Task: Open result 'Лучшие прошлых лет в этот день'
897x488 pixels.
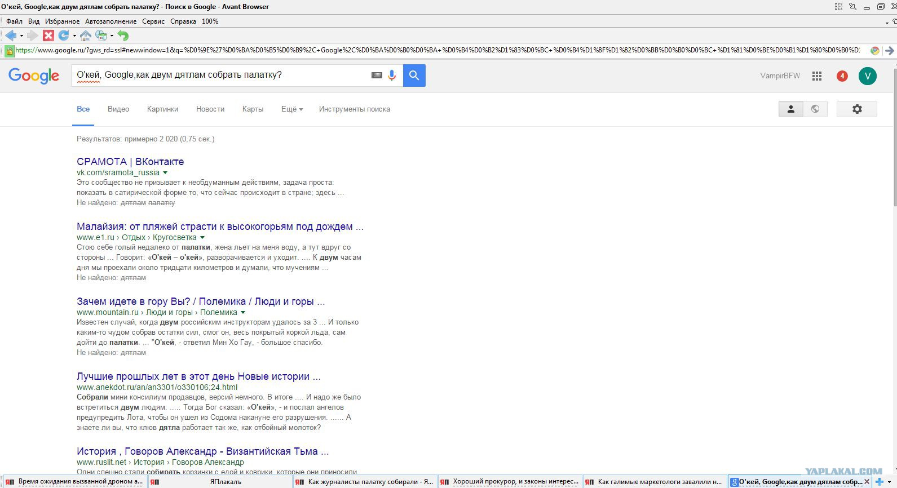Action: tap(198, 376)
